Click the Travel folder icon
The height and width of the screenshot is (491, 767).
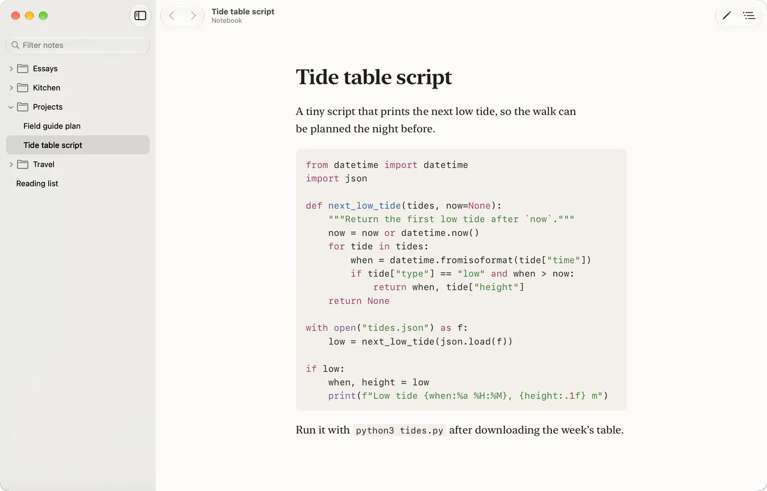(23, 164)
